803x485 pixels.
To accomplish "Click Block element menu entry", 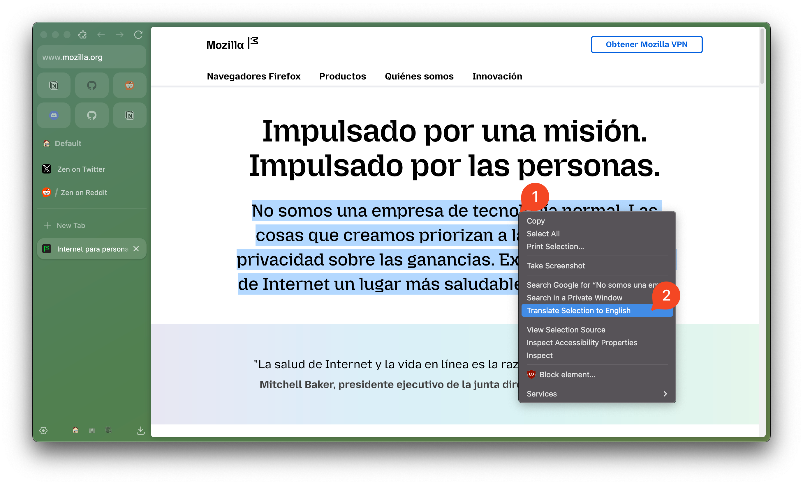I will (567, 375).
